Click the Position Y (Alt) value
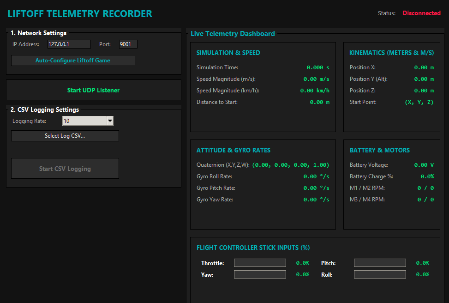449x303 pixels. 424,79
